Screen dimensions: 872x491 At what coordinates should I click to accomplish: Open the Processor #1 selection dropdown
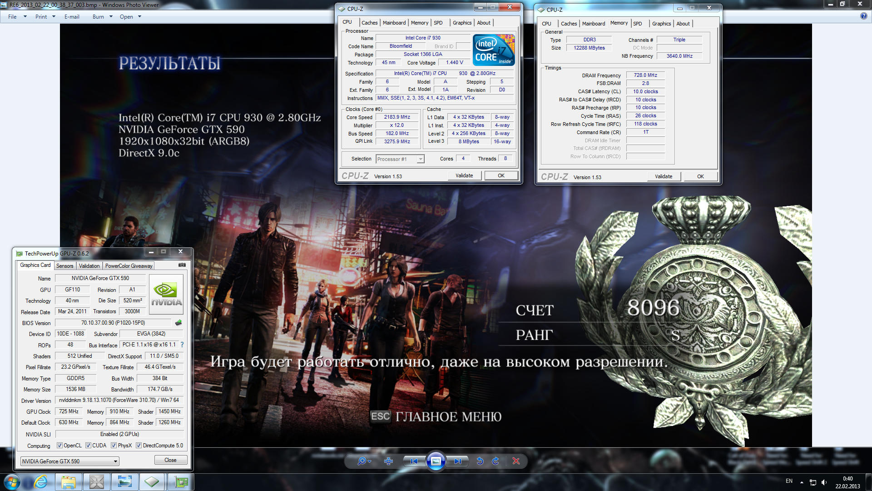400,159
